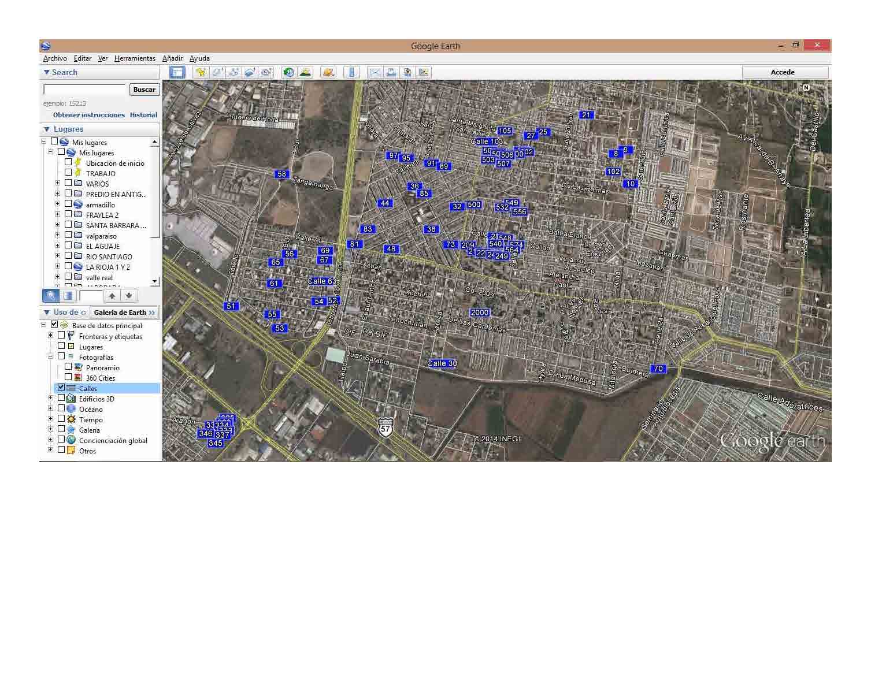The height and width of the screenshot is (673, 871).
Task: Enable the Panoramio photos checkbox
Action: click(68, 367)
